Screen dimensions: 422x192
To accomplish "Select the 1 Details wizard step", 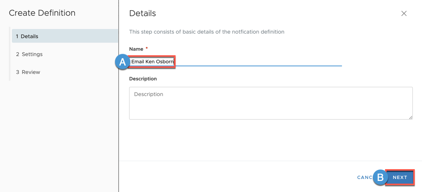I will point(65,36).
